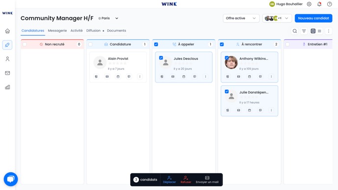
Task: Switch to list view
Action: pos(319,31)
